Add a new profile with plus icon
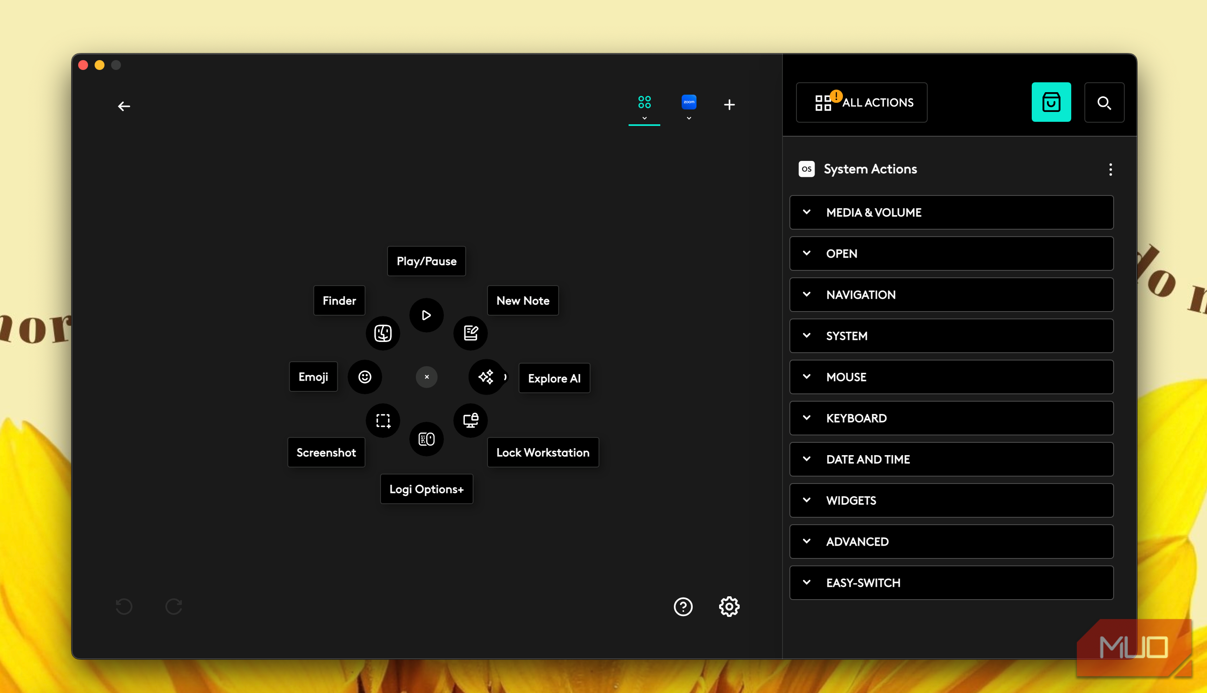This screenshot has width=1207, height=693. point(729,104)
